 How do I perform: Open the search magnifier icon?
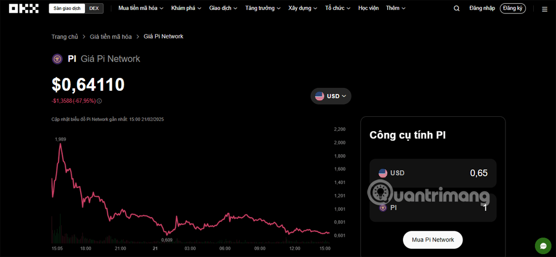coord(456,8)
